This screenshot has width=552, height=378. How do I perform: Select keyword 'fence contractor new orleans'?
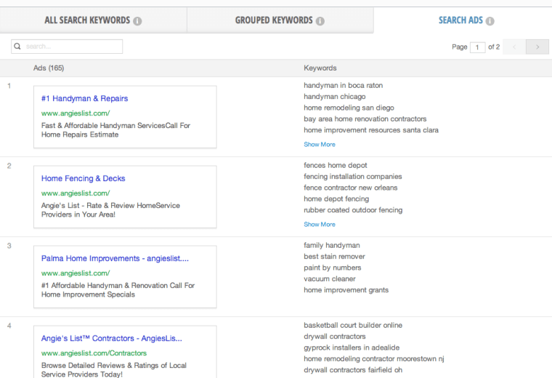[x=350, y=188]
